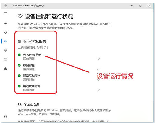
Task: Open the hamburger navigation menu
Action: pos(6,13)
